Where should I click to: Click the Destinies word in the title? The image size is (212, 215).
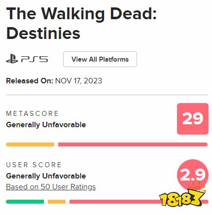click(x=43, y=33)
